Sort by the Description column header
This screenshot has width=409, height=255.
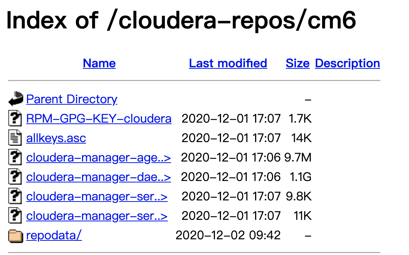(x=347, y=63)
